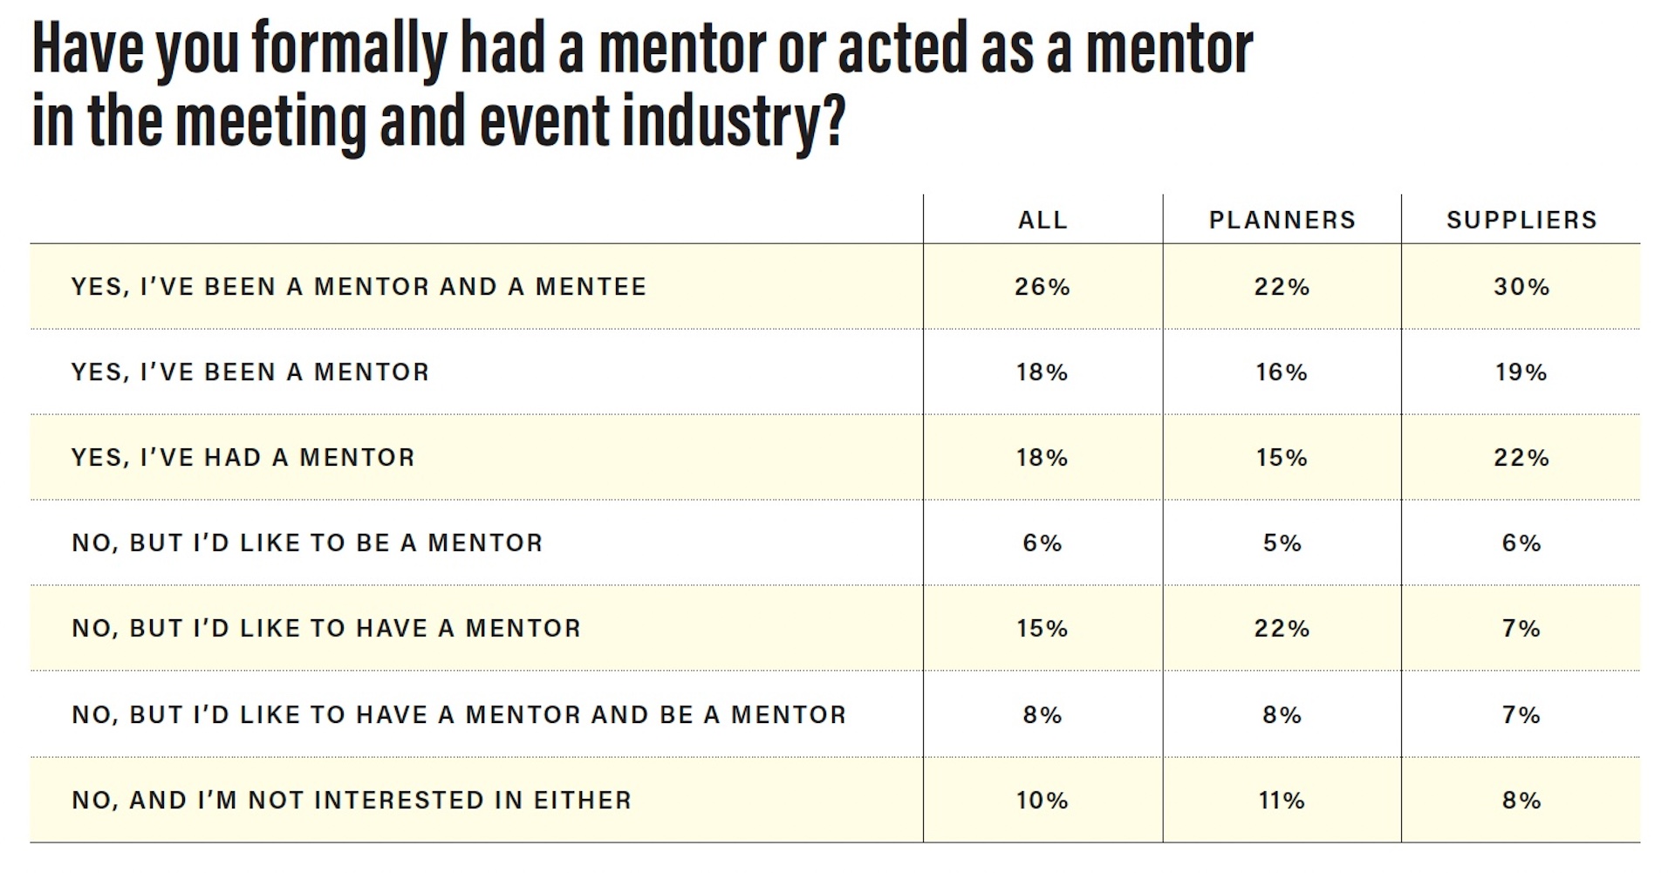The height and width of the screenshot is (873, 1675).
Task: Click the "Yes, I've had a mentor" row label
Action: tap(243, 458)
